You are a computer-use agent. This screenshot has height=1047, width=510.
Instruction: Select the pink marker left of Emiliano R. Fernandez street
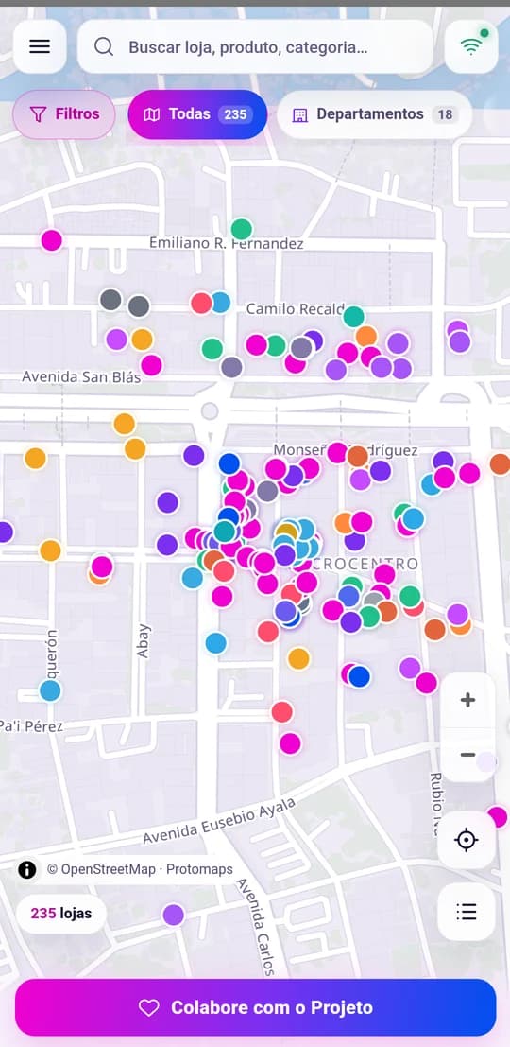pos(51,239)
